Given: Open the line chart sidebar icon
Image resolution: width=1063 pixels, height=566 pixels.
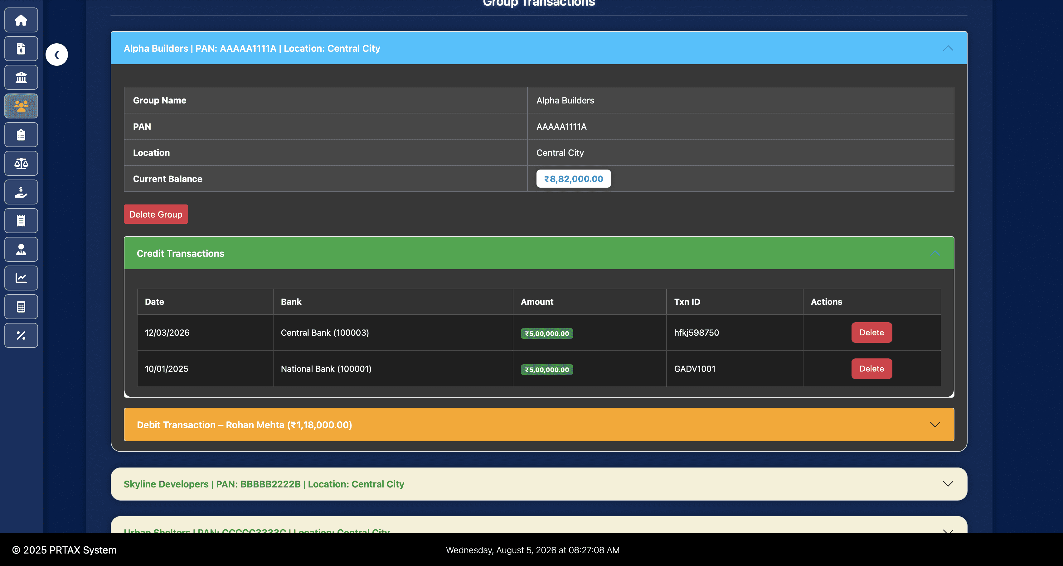Looking at the screenshot, I should coord(21,278).
